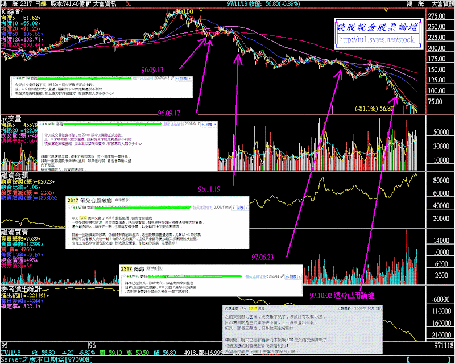Image resolution: width=455 pixels, height=364 pixels.
Task: Click the 融資買賣 panel title
Action: 15,232
